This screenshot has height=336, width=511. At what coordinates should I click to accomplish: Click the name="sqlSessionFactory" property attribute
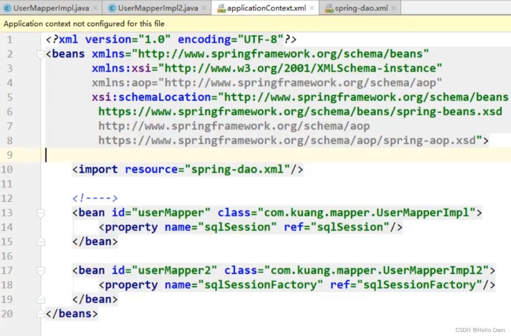coord(244,285)
